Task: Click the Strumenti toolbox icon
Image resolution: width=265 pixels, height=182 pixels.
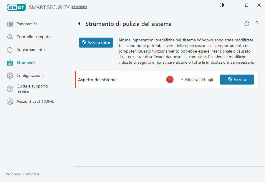Action: 10,63
